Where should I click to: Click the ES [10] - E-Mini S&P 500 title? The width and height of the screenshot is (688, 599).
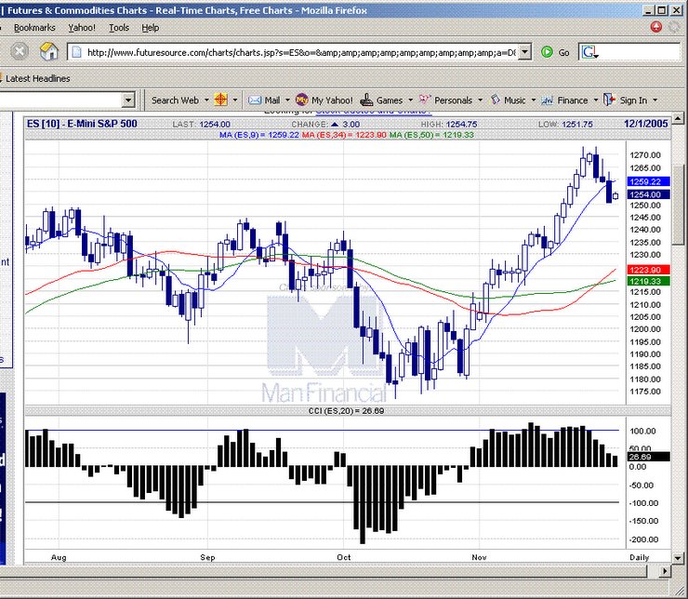click(x=82, y=124)
